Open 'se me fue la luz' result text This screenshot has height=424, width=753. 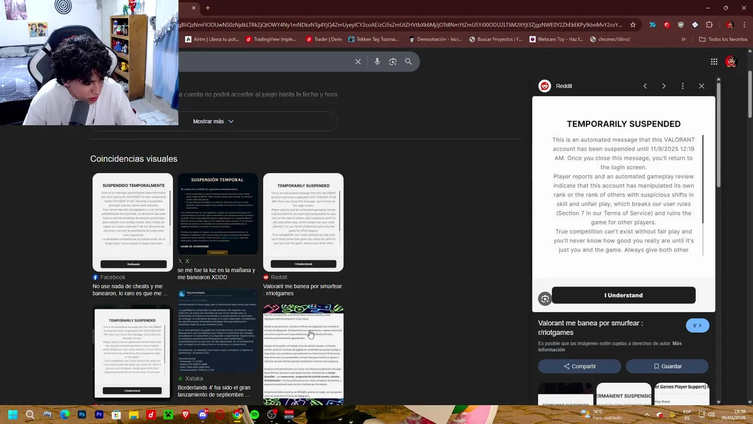[x=216, y=274]
